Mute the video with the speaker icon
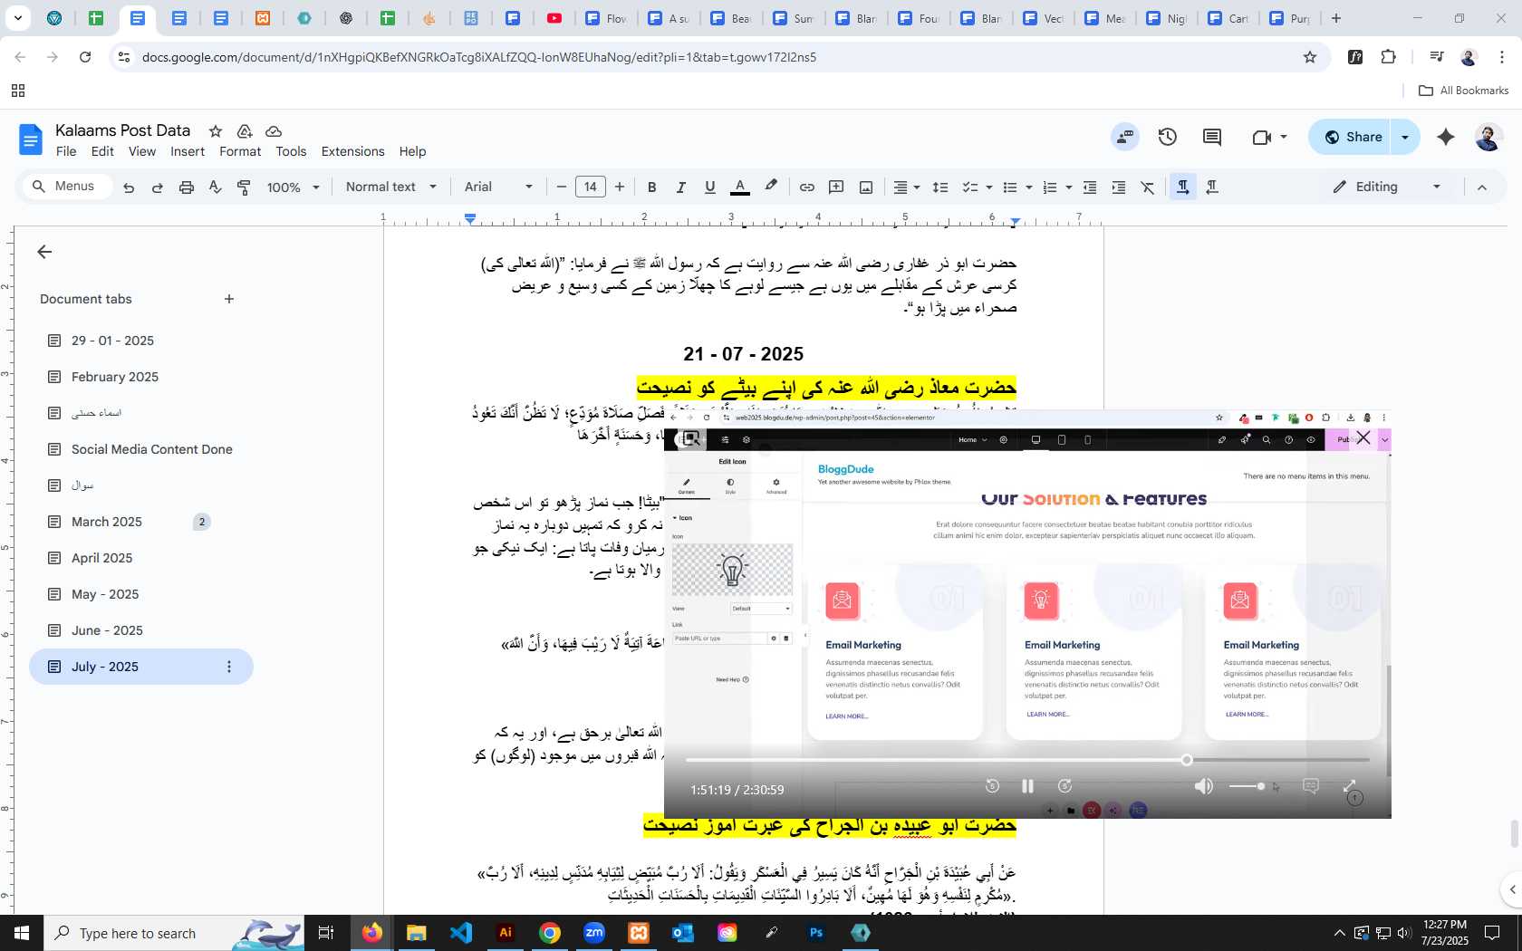 pos(1203,786)
